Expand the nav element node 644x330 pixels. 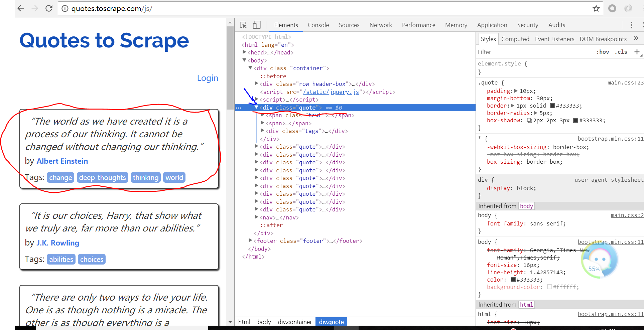[x=257, y=217]
